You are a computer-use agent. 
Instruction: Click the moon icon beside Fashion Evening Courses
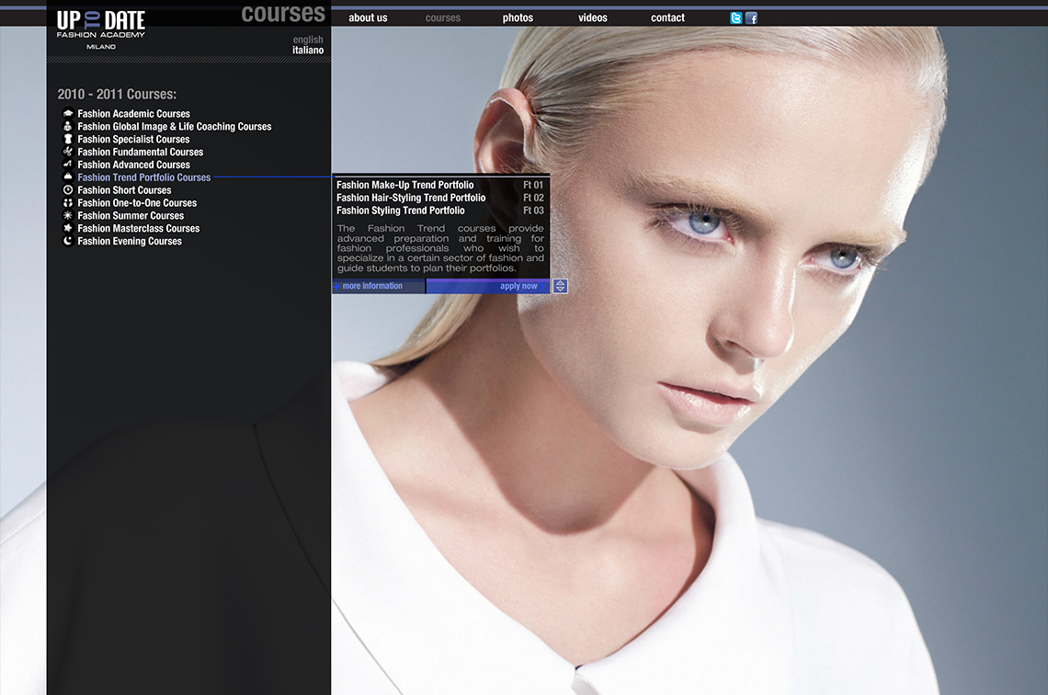[67, 241]
